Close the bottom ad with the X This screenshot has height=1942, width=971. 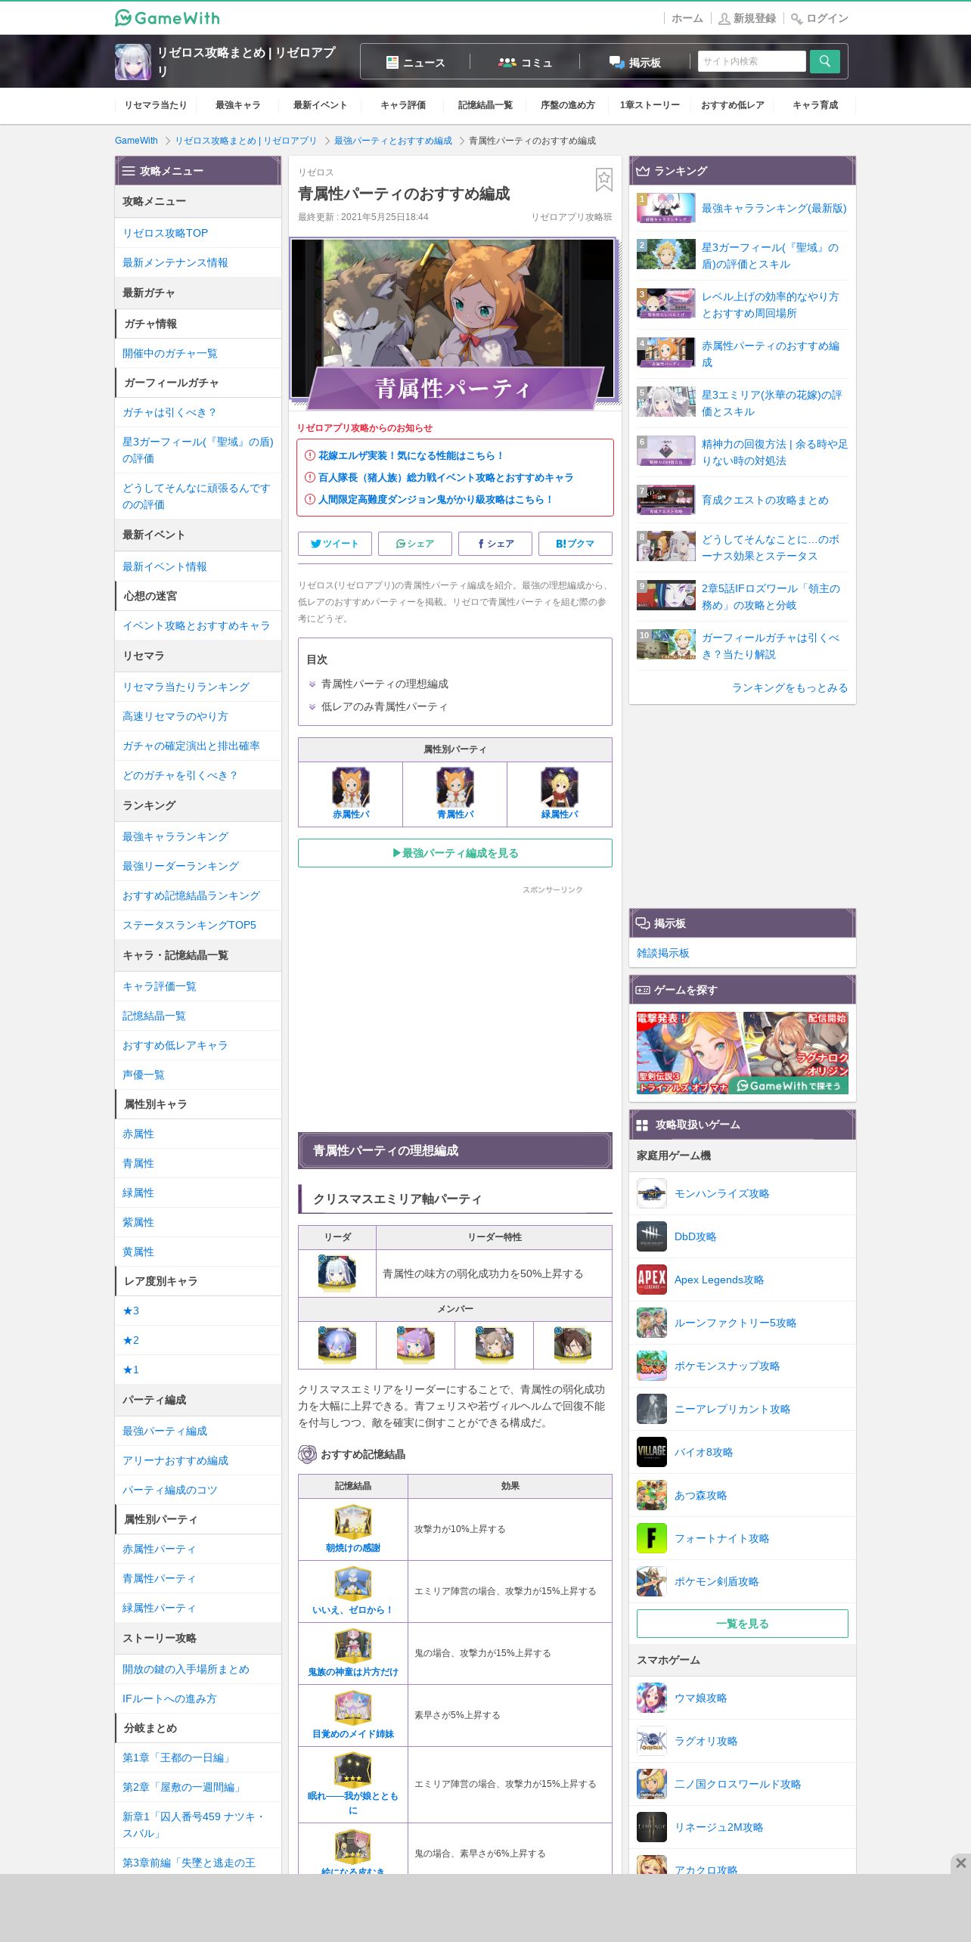tap(960, 1863)
